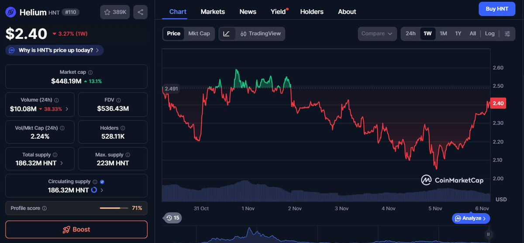Click the #110 rank badge
Viewport: 524px width, 243px height.
click(x=71, y=12)
